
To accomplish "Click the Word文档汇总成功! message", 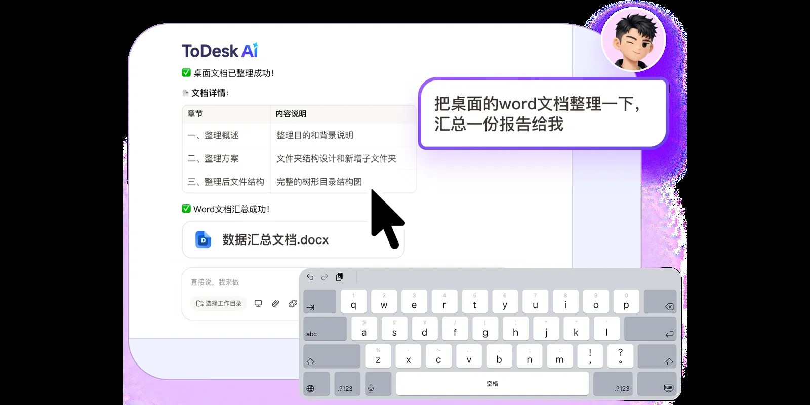I will point(226,209).
